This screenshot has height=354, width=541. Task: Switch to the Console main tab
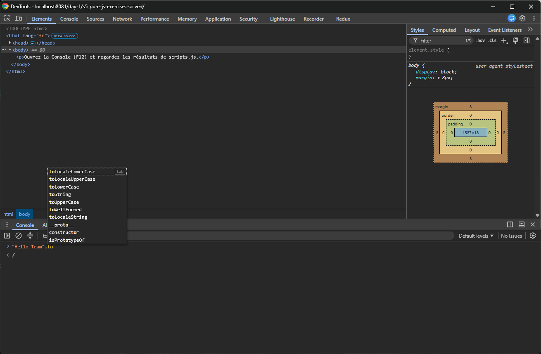(69, 19)
